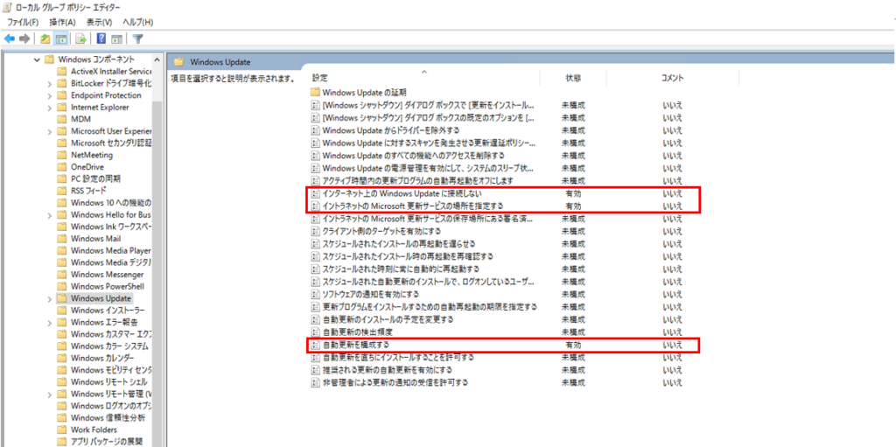Open the 操作(A) menu
The height and width of the screenshot is (447, 896).
click(x=63, y=22)
